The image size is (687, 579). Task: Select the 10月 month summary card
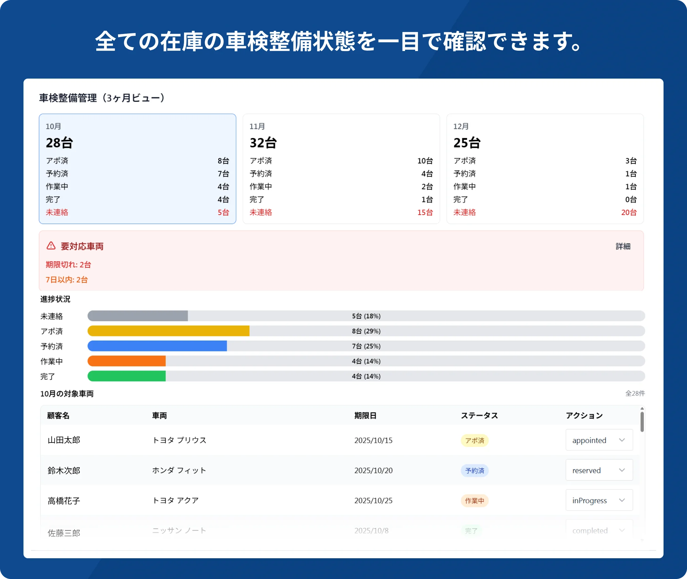pos(137,169)
